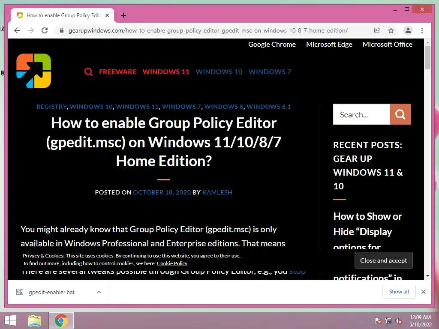Click the Action Center flag tray icon
The width and height of the screenshot is (439, 329).
[378, 321]
